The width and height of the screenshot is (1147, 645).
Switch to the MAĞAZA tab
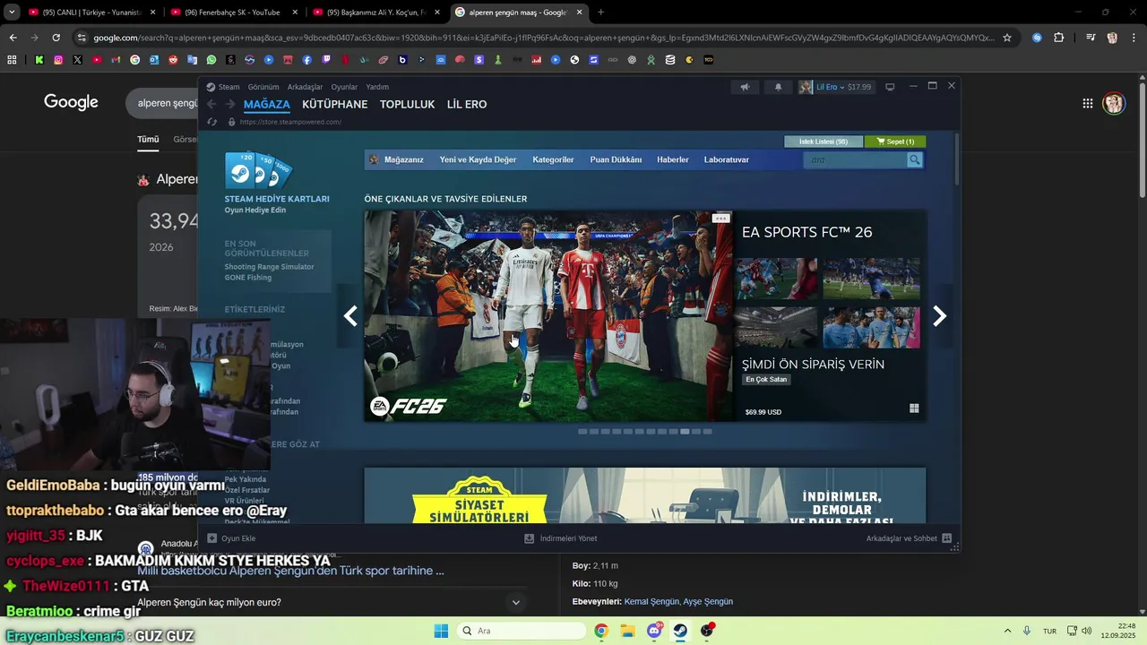pyautogui.click(x=267, y=105)
